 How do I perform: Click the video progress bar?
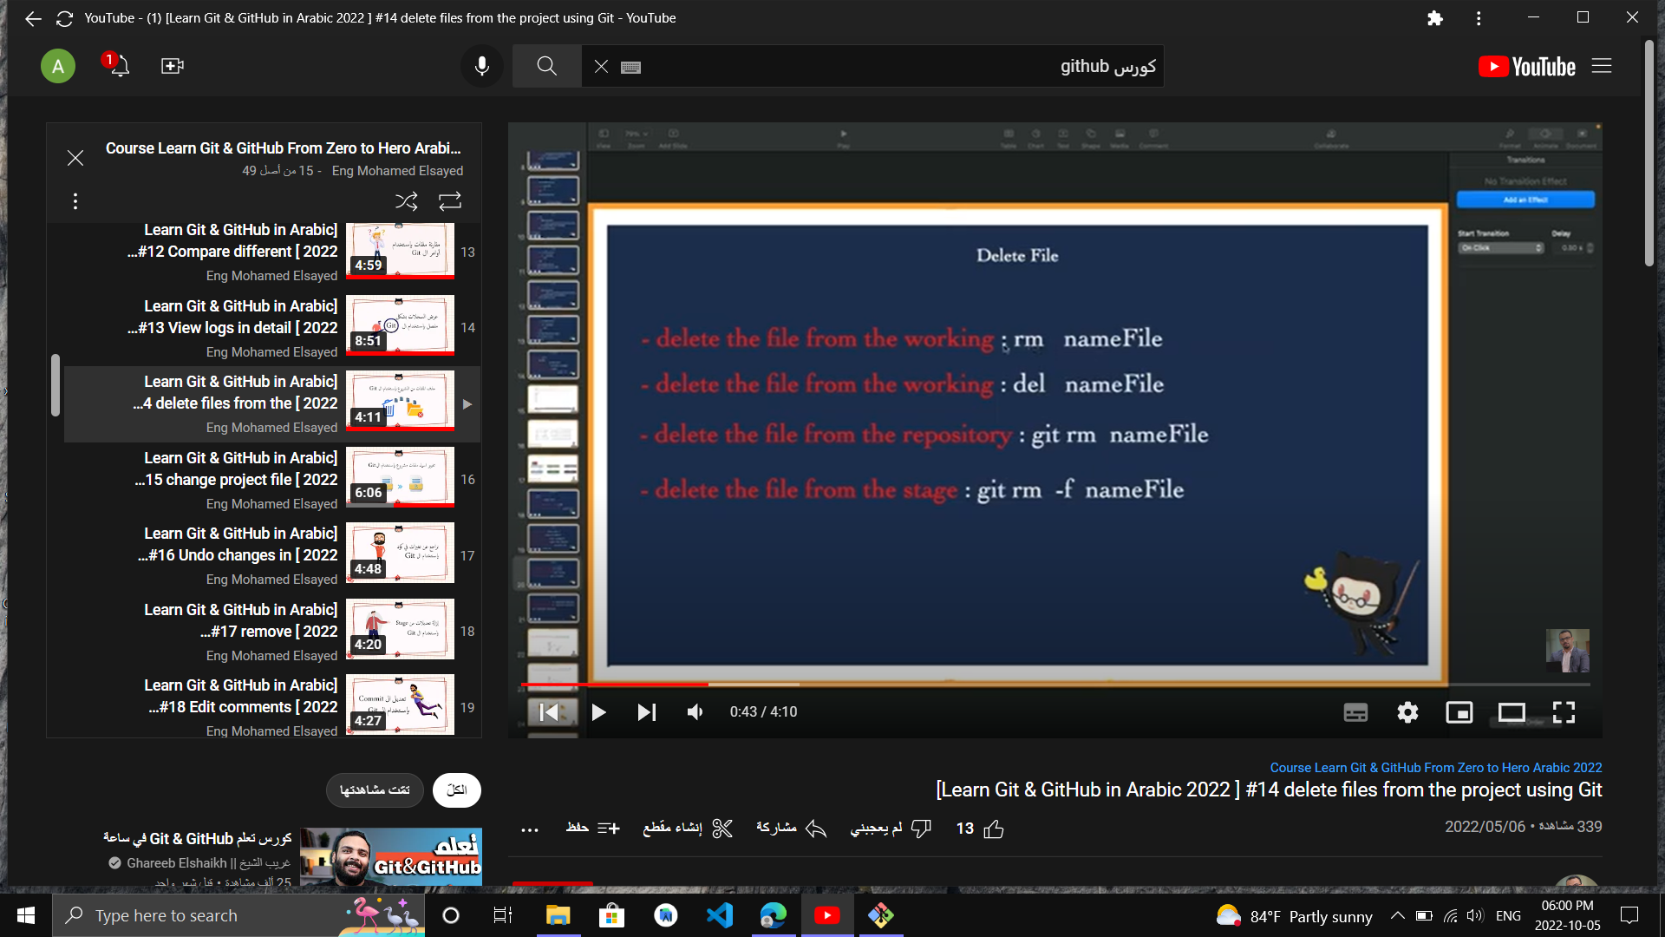point(1041,685)
